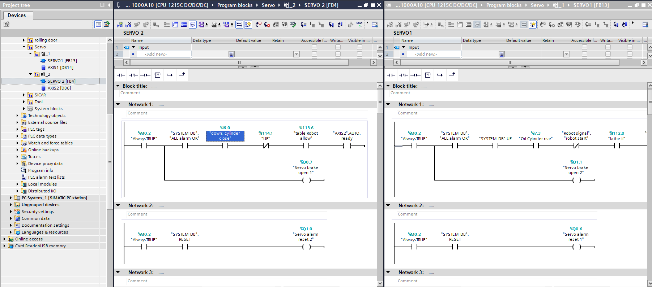The width and height of the screenshot is (652, 287).
Task: Check Visible box for Add new row in SERVO1
Action: [630, 54]
